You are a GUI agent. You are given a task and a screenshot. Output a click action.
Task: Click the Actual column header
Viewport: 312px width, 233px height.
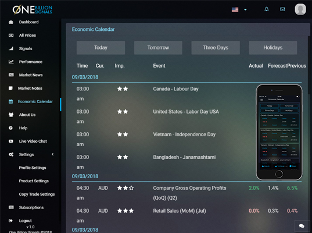(256, 66)
